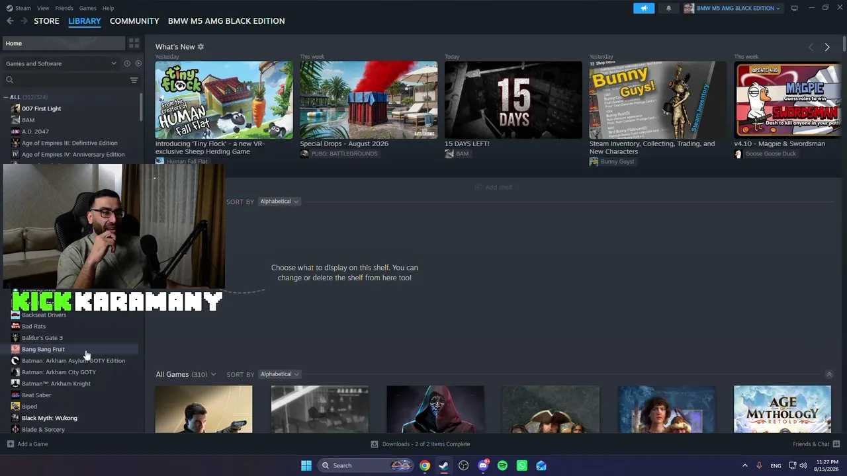
Task: Switch to the LIBRARY tab
Action: (x=85, y=21)
